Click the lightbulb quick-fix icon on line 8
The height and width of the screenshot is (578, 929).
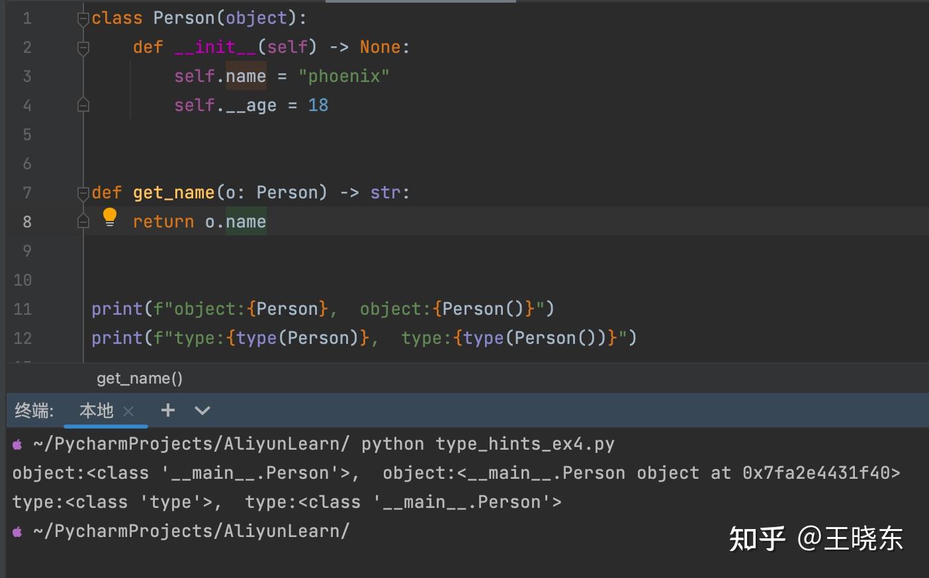tap(109, 216)
